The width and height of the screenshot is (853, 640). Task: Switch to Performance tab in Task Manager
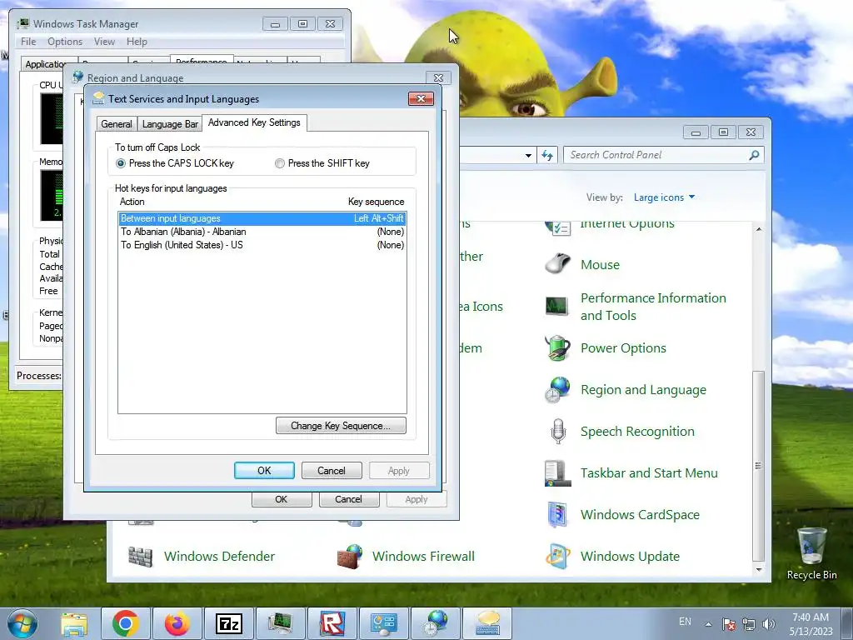(202, 60)
